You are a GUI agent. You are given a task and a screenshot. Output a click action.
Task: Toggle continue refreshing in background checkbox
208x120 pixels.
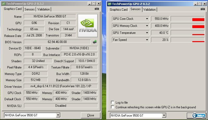coord(112,107)
